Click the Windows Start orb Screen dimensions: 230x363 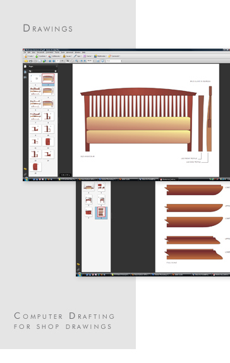pos(26,179)
